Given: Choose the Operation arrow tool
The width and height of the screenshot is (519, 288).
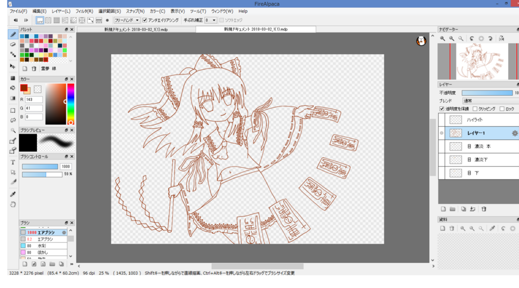Looking at the screenshot, I should point(13,172).
